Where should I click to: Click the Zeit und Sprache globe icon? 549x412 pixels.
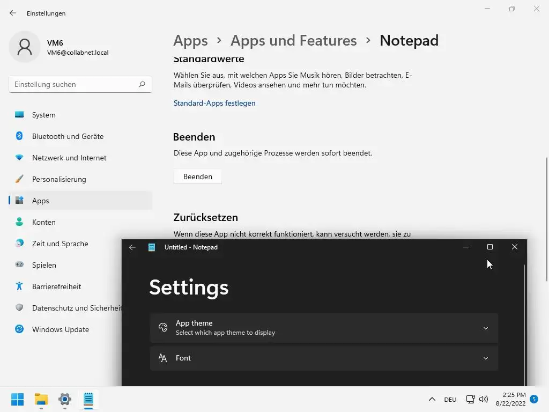[19, 243]
